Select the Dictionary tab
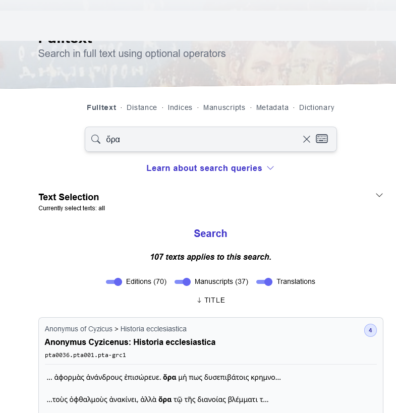The height and width of the screenshot is (413, 396). coord(317,107)
